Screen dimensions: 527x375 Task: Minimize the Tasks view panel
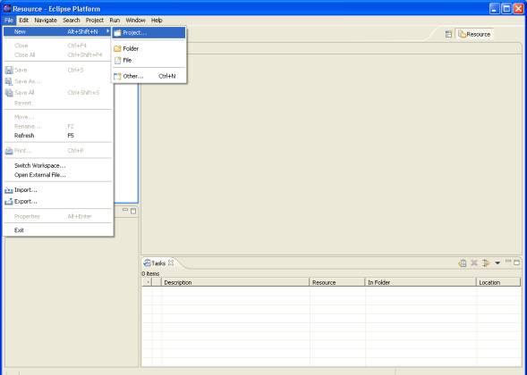[508, 262]
